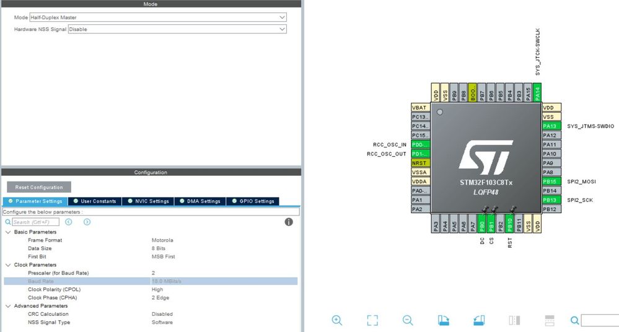Select the PD0 RCC_OSC_IN pin
This screenshot has width=619, height=332.
tap(421, 144)
